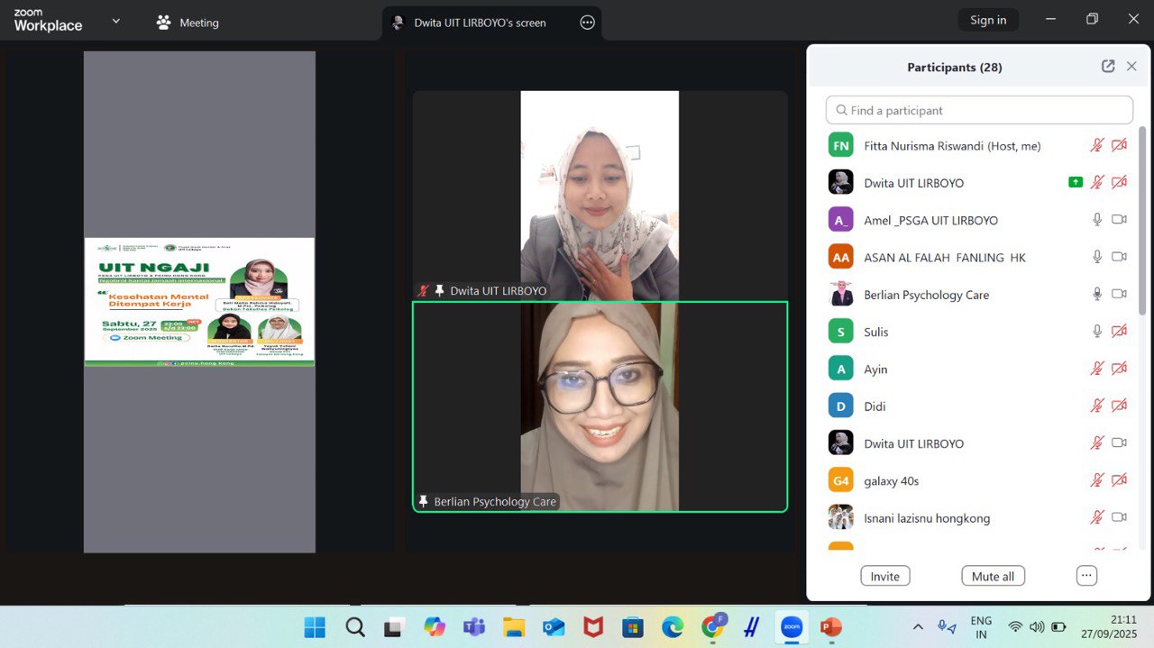Image resolution: width=1154 pixels, height=648 pixels.
Task: Open Microsoft Teams from the taskbar
Action: (x=474, y=627)
